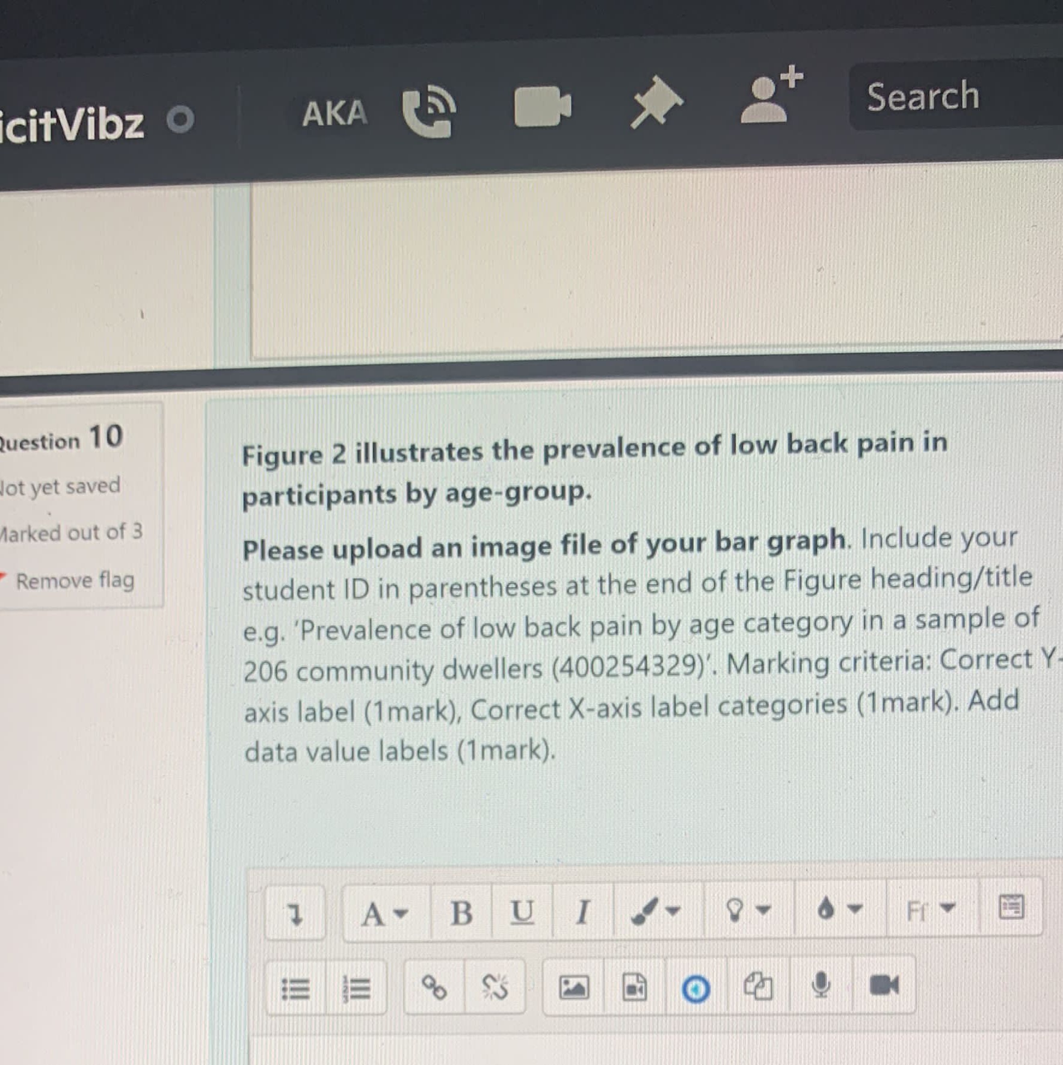
Task: Start a voice call from the top bar
Action: 429,109
